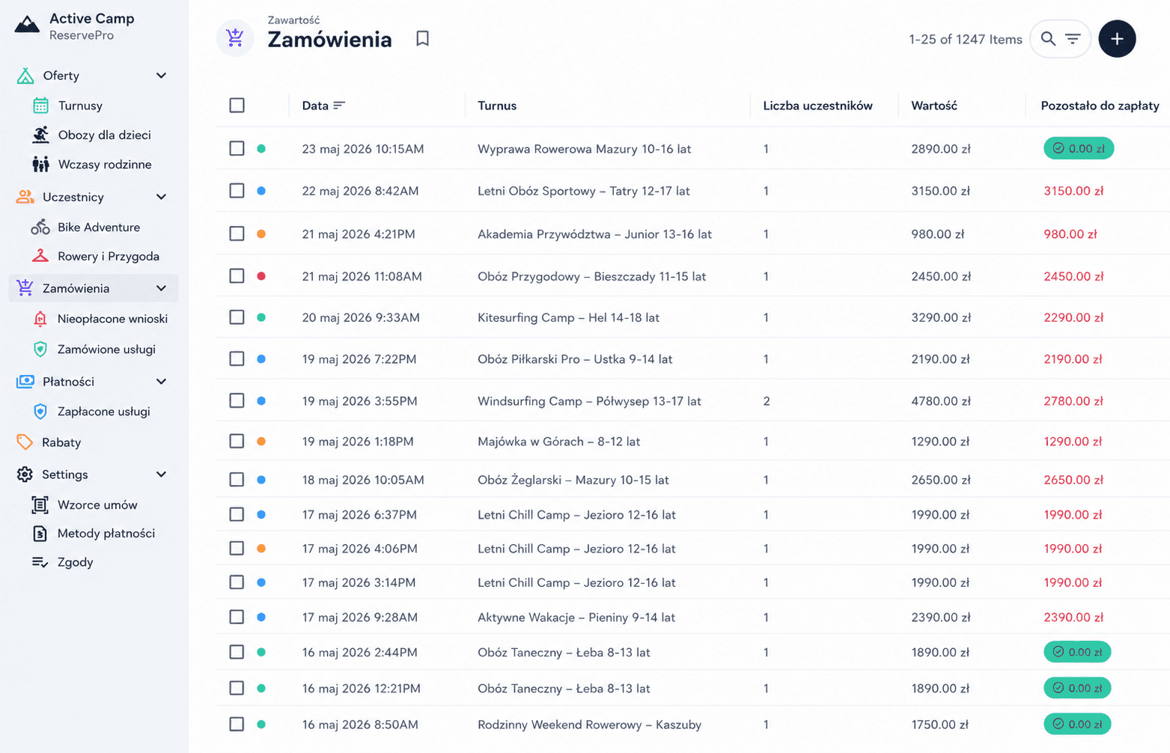This screenshot has height=753, width=1170.
Task: Click Nieopłacone wnioski alarm icon
Action: pos(40,319)
